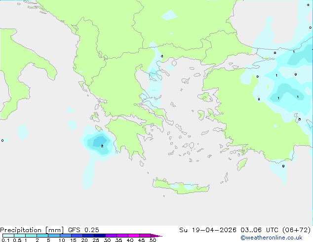The image size is (313, 242).
Task: Click the 0.1–0.5 mm legend swatch
Action: click(8, 236)
